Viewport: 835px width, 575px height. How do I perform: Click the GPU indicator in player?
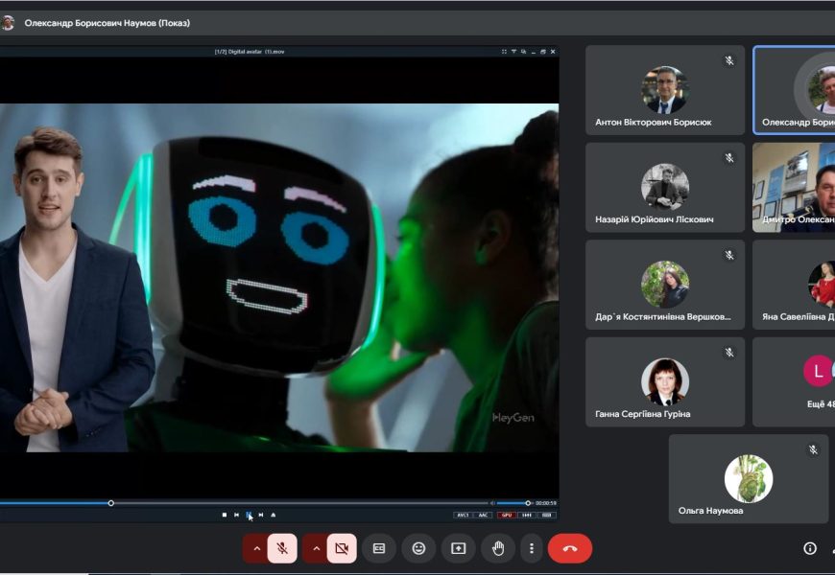[506, 515]
